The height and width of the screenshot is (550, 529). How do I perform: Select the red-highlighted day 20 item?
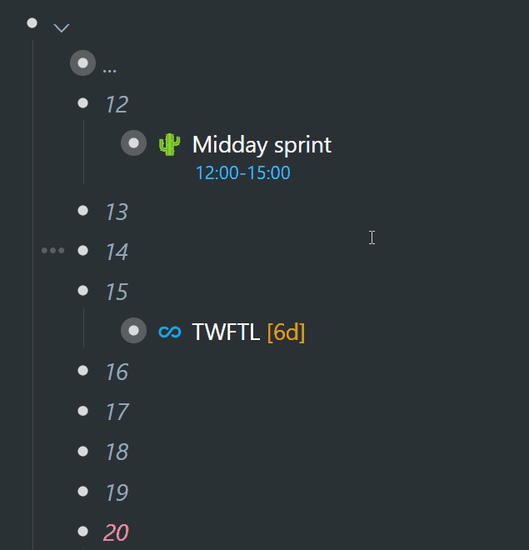point(117,532)
